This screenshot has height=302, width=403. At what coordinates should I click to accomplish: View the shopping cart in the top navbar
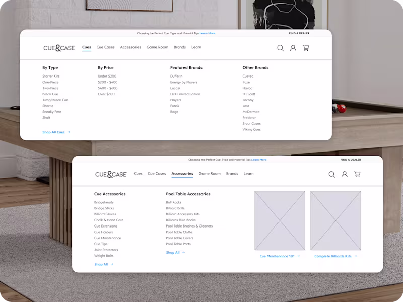306,48
